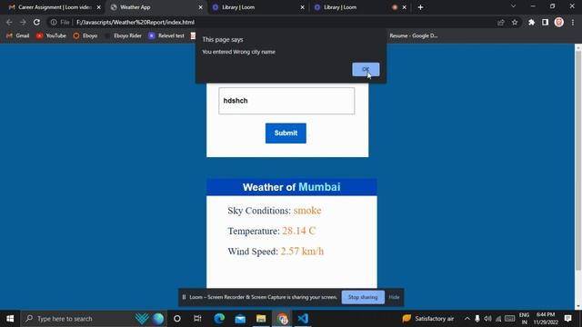Open File Explorer from taskbar
The width and height of the screenshot is (582, 327).
(x=261, y=319)
